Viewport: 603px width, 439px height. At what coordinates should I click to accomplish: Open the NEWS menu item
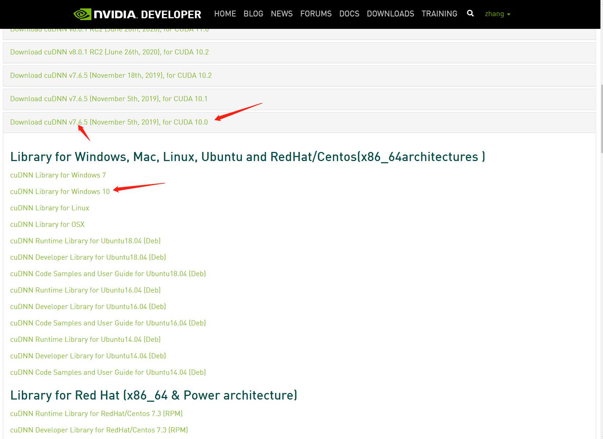[282, 14]
